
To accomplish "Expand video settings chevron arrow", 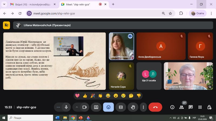I will click(x=77, y=107).
